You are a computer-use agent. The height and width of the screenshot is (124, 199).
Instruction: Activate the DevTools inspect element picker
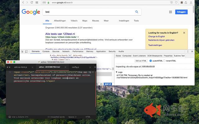tap(22, 51)
